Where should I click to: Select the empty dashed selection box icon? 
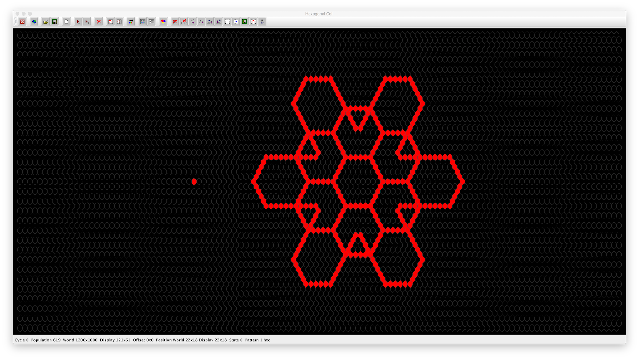point(227,22)
